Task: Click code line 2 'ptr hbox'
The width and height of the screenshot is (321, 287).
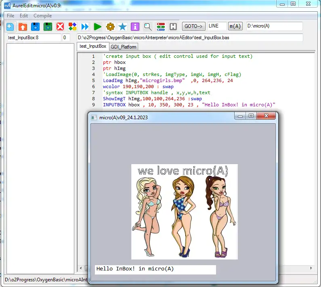Action: (x=114, y=62)
